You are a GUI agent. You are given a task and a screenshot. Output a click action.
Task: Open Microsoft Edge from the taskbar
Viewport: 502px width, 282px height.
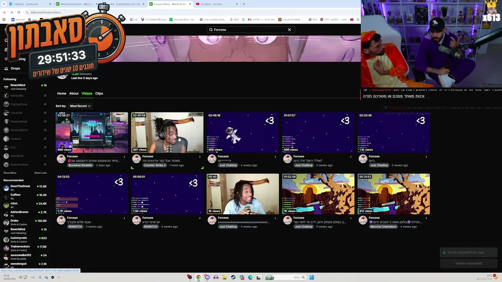pos(250,278)
